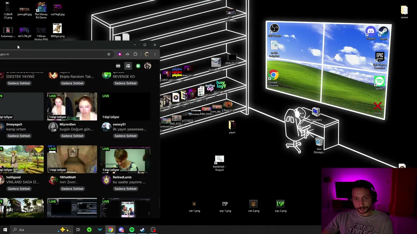
Task: Click Sadece Sohbet tag under swoxy51
Action: pos(125,136)
